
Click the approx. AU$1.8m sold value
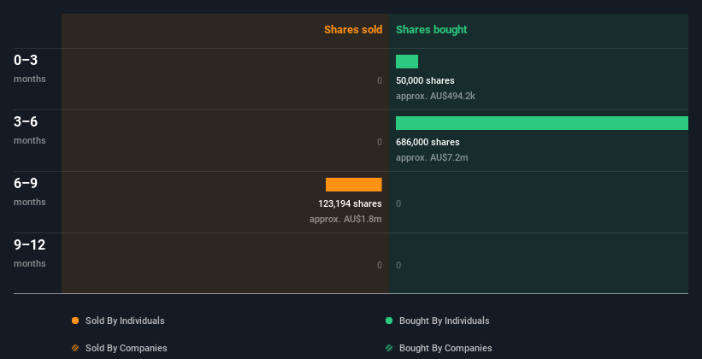tap(345, 220)
